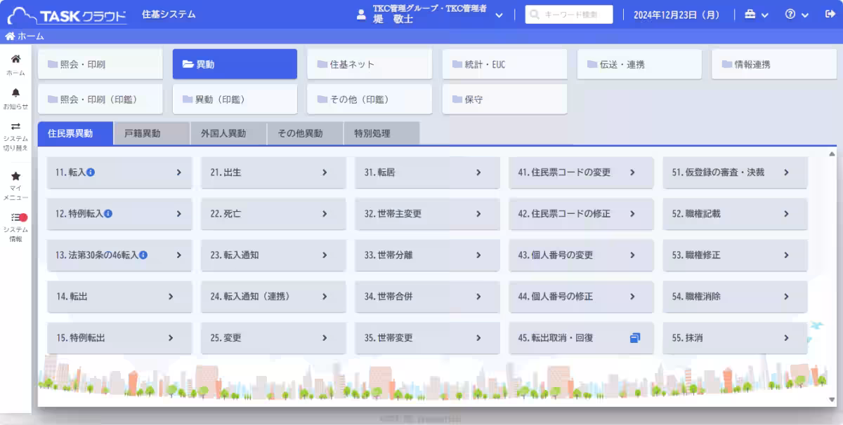Open the 22.死亡 procedure
Screen dimensions: 843x425
(273, 214)
